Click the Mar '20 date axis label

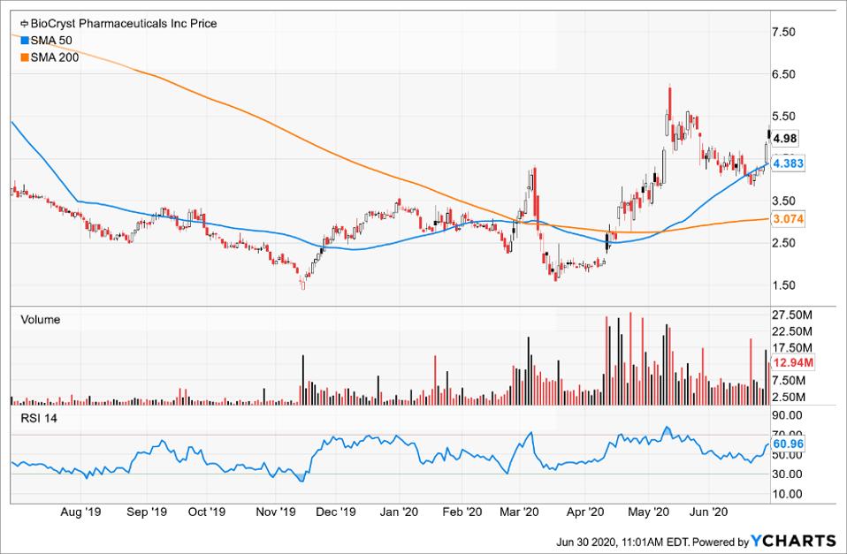pos(519,512)
